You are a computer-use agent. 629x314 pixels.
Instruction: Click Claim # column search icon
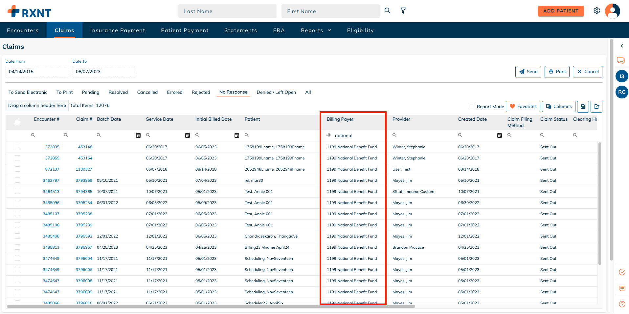[x=66, y=135]
